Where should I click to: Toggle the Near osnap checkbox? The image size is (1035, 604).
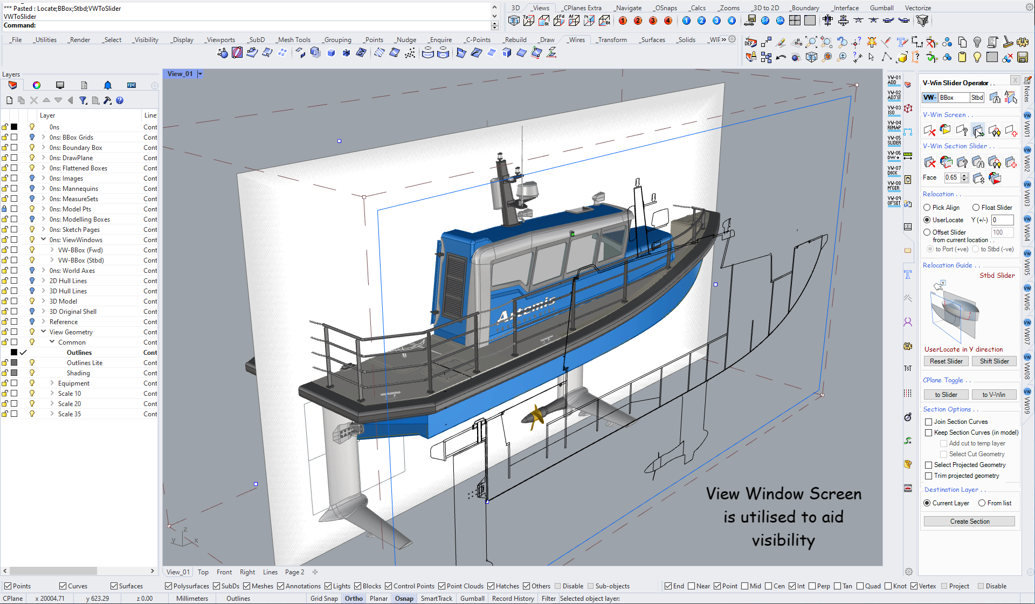point(692,586)
